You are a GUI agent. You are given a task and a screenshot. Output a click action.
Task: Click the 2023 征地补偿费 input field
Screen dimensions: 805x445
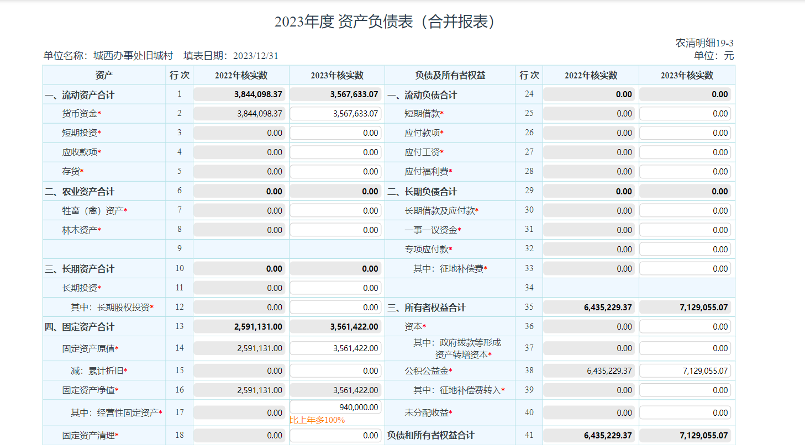pos(685,268)
